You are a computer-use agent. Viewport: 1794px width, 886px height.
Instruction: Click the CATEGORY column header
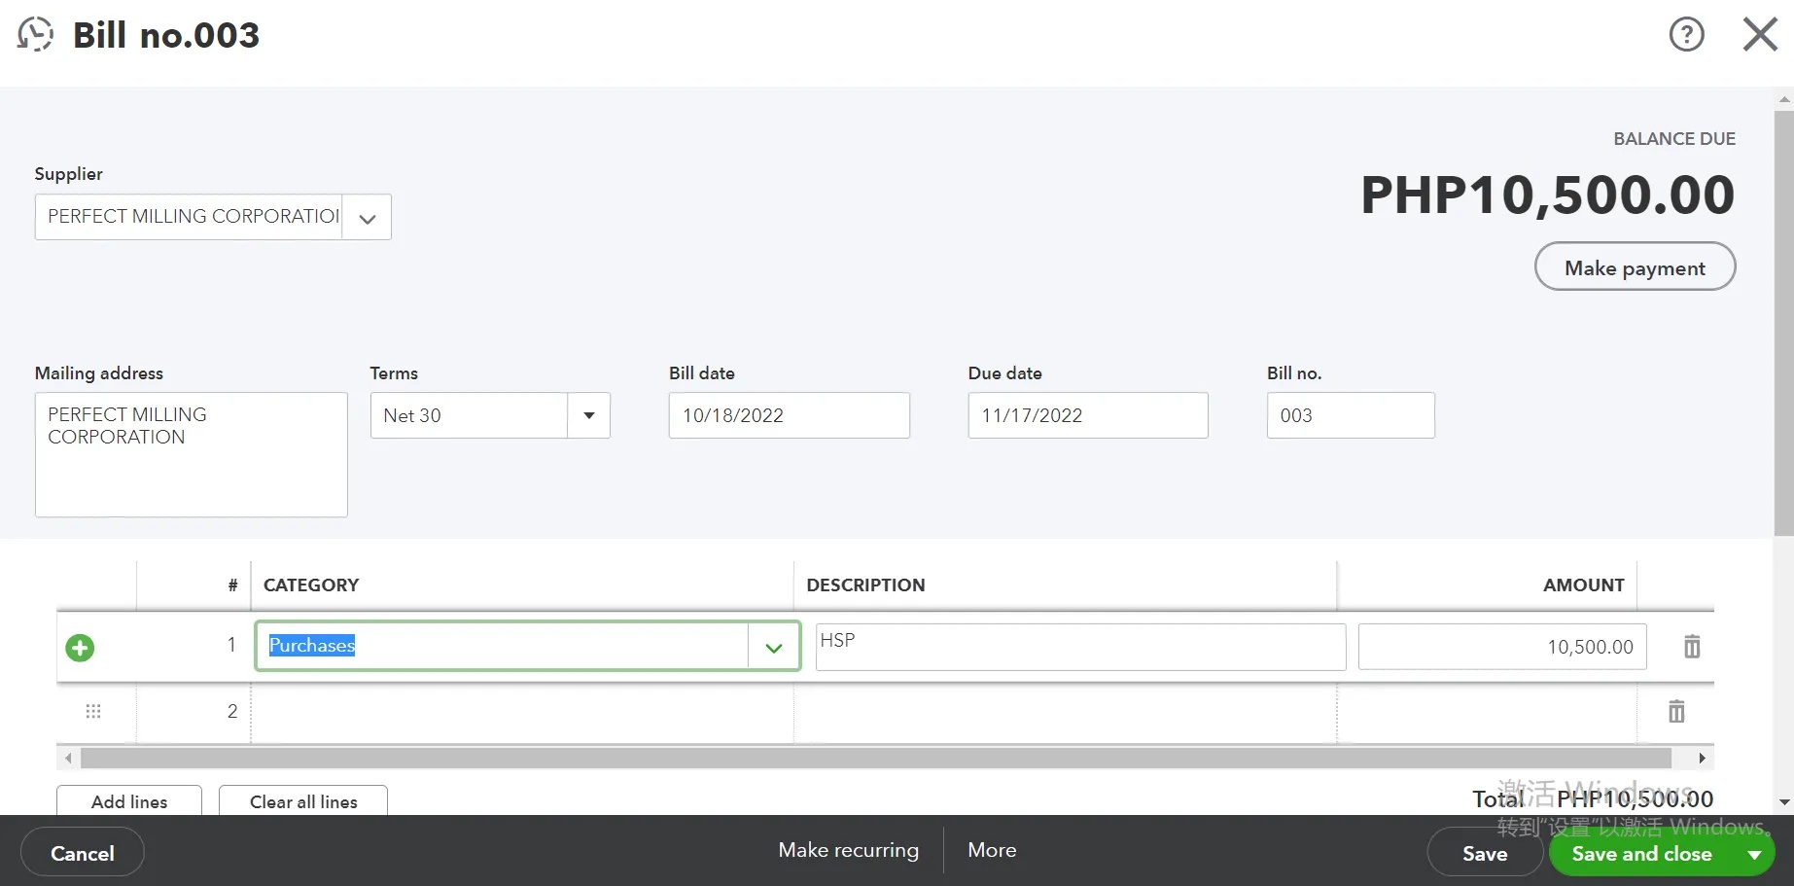click(x=311, y=585)
